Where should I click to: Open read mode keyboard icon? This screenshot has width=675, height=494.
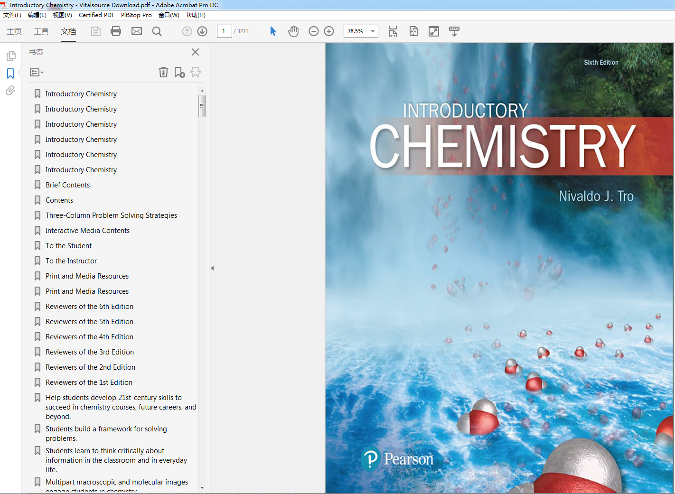[x=454, y=31]
